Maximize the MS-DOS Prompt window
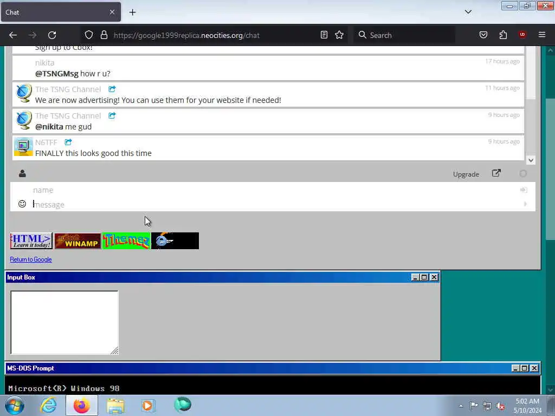This screenshot has height=416, width=555. (525, 368)
